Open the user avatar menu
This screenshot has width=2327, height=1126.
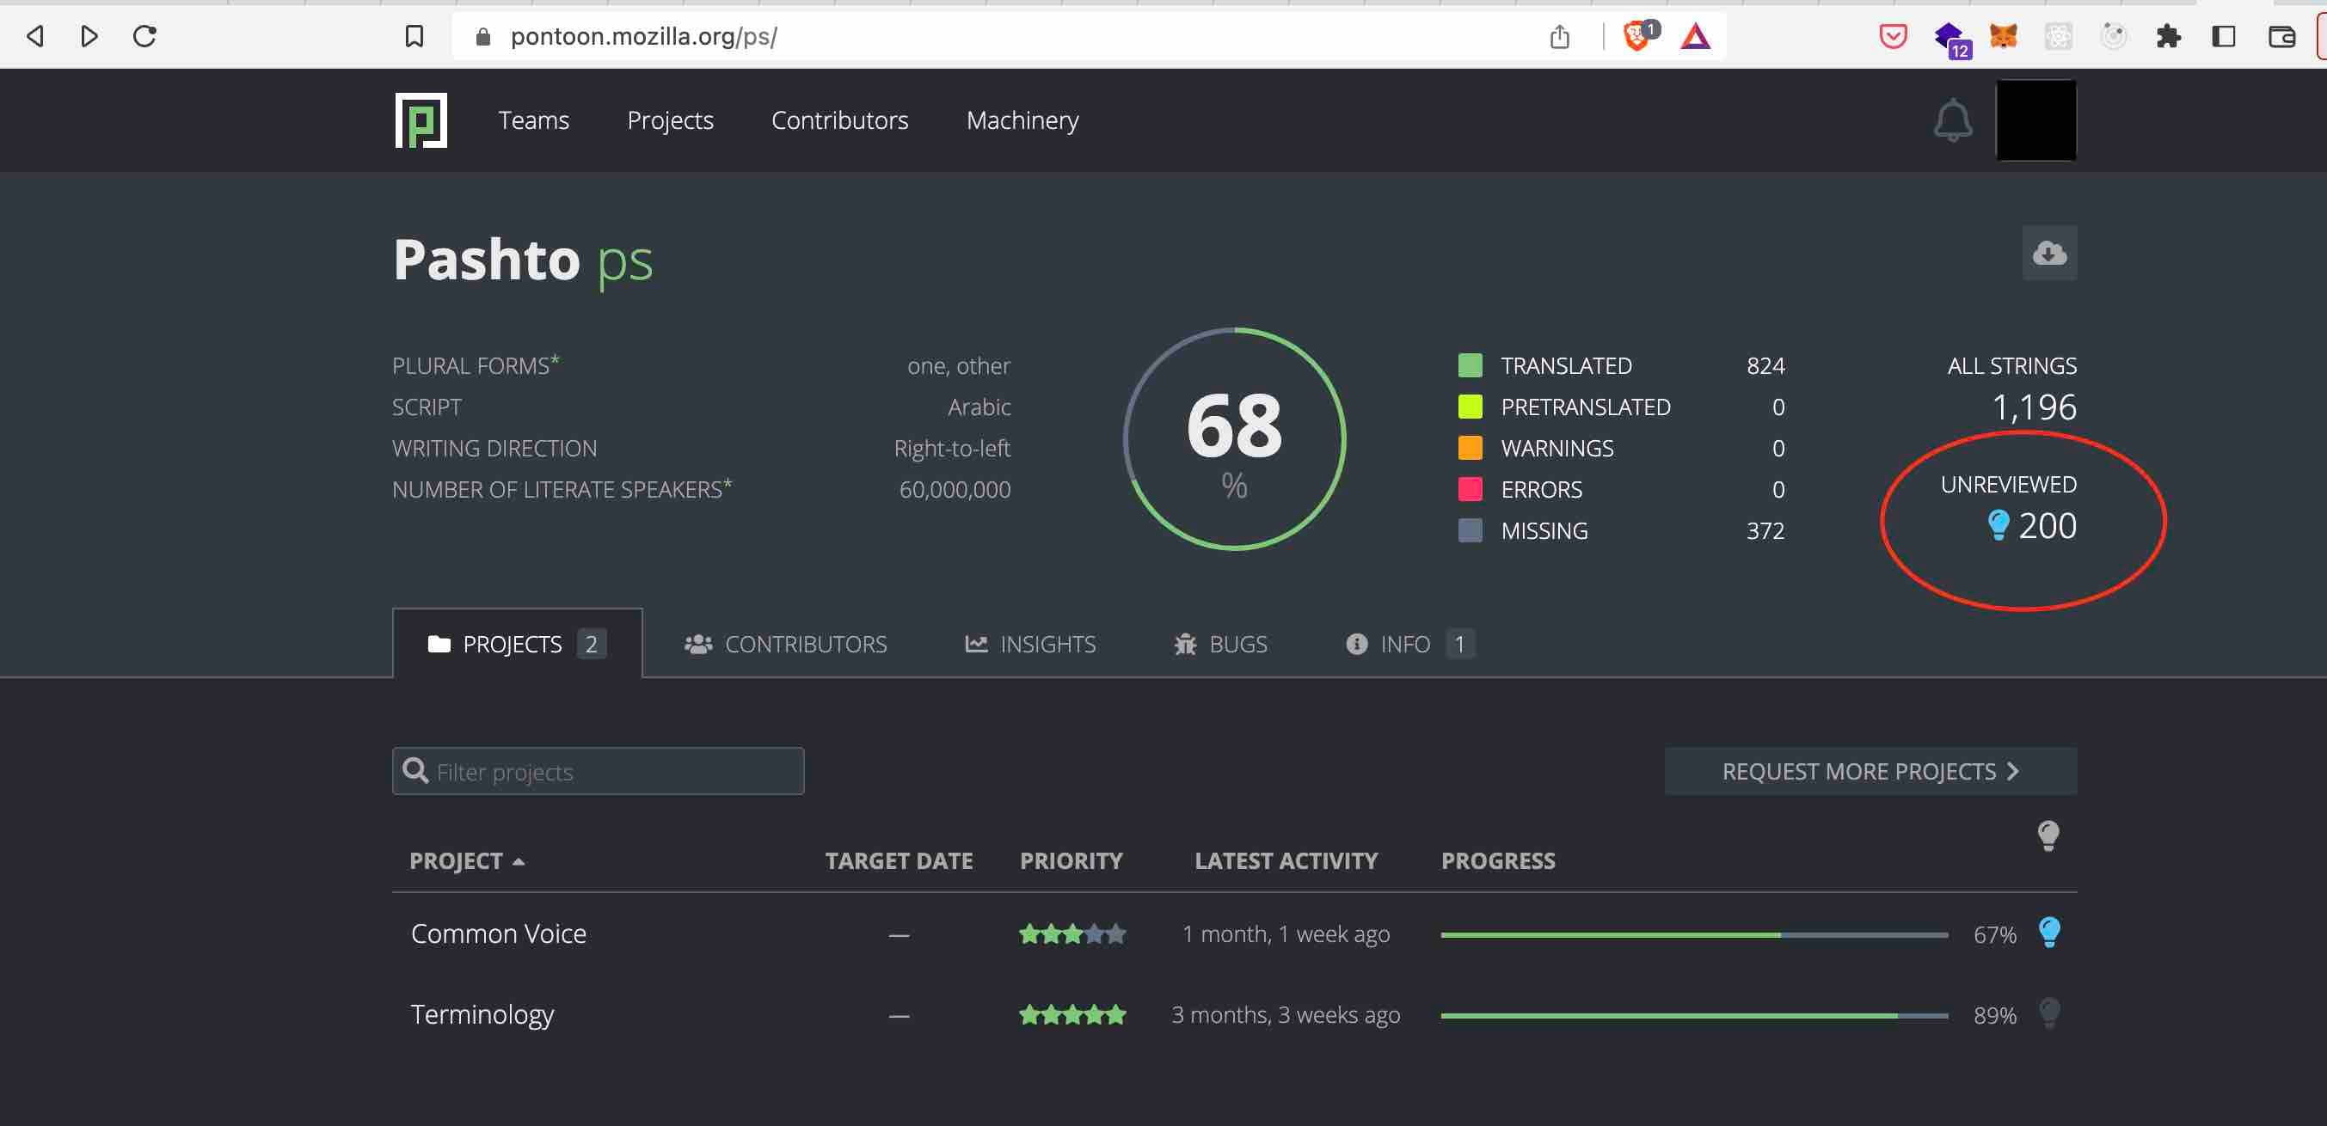point(2035,120)
